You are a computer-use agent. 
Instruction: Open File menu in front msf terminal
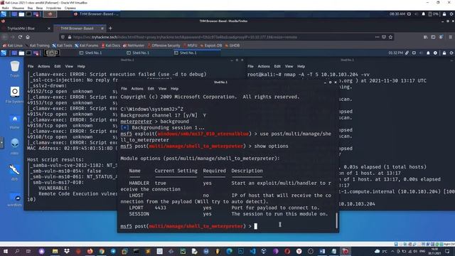(124, 89)
